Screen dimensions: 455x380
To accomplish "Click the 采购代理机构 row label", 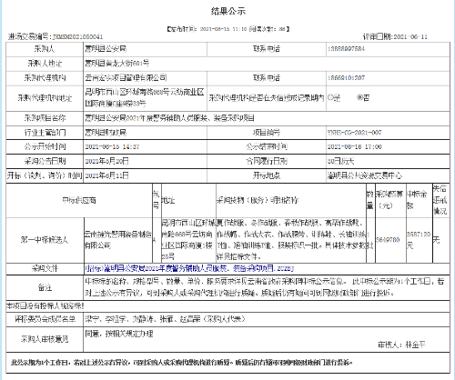I will (x=45, y=78).
